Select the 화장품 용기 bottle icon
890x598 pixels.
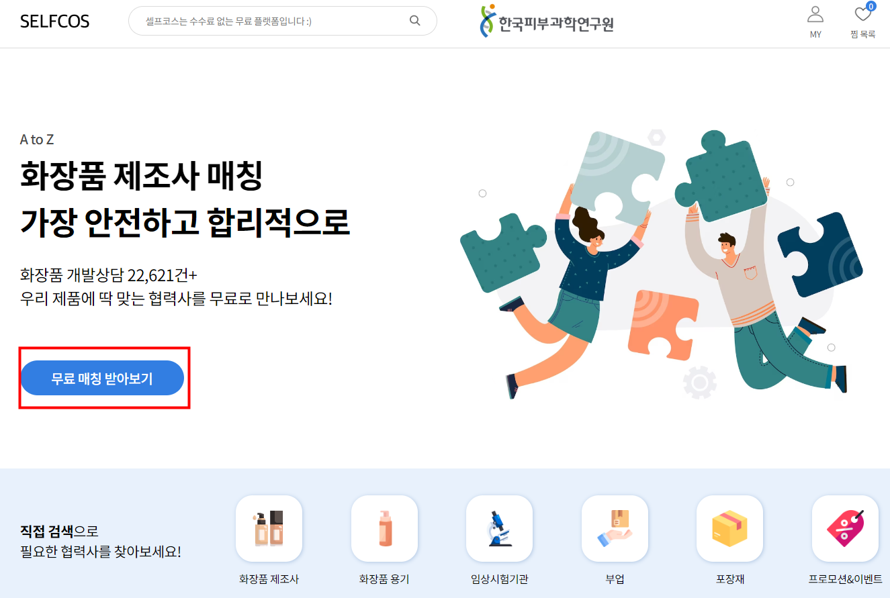(x=384, y=528)
